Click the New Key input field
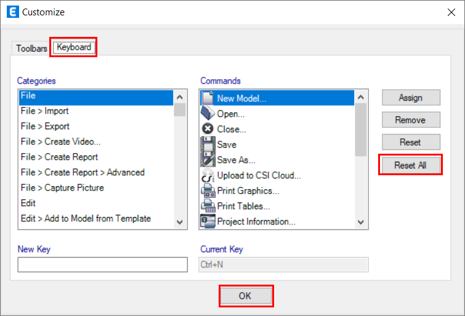465x316 pixels. tap(102, 264)
